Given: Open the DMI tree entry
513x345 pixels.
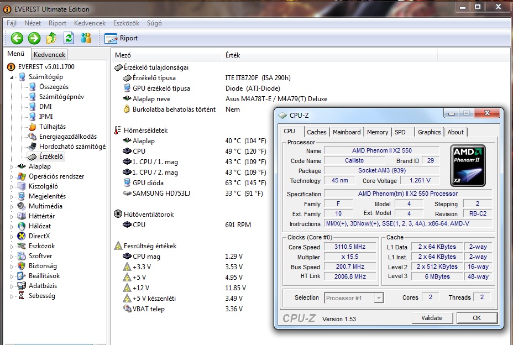Looking at the screenshot, I should [45, 106].
